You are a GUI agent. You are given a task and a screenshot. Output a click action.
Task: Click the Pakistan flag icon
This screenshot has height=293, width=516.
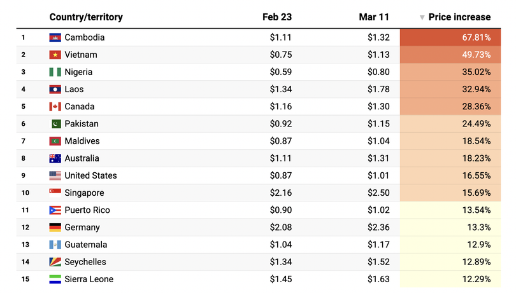tap(56, 124)
